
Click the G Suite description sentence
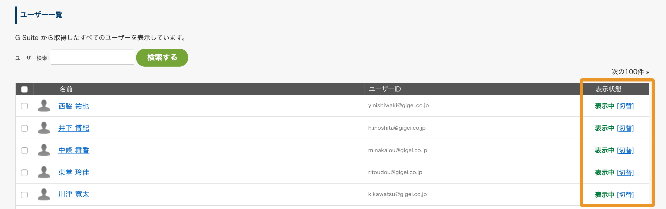point(101,38)
